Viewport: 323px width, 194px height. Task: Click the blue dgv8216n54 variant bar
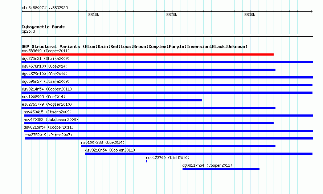(199, 154)
